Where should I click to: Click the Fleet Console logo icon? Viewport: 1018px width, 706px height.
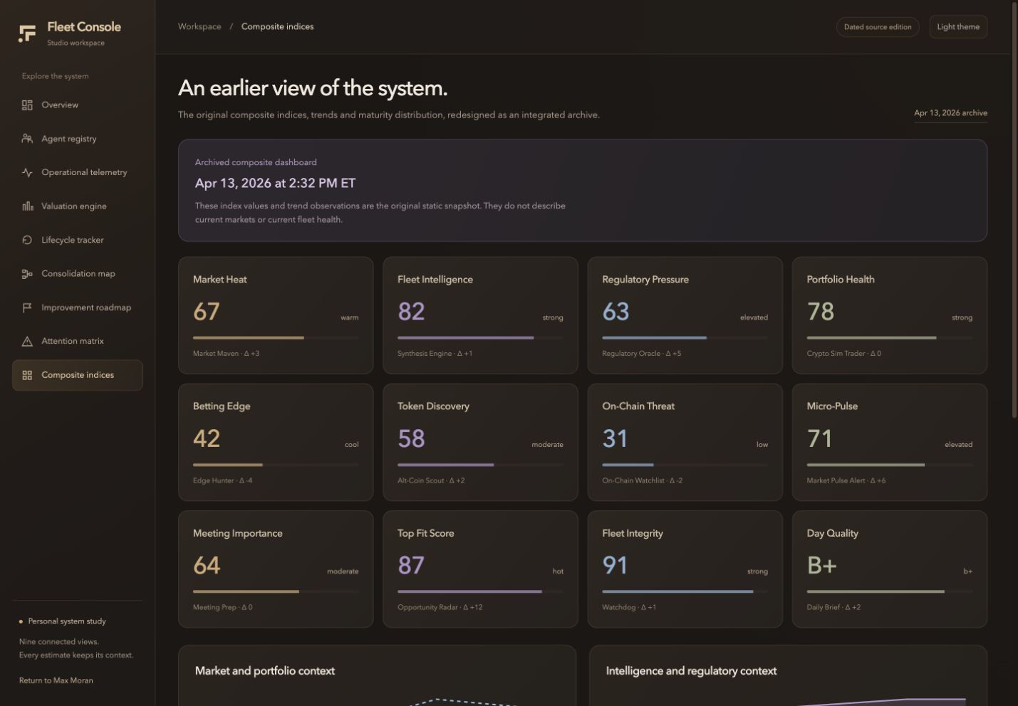pos(27,33)
